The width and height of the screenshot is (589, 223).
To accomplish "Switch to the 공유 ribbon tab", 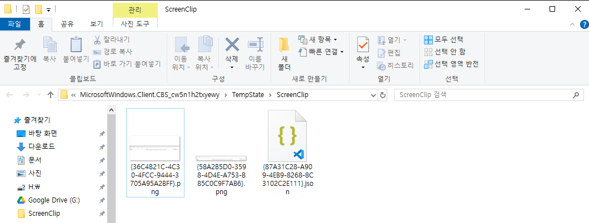I will coord(67,24).
